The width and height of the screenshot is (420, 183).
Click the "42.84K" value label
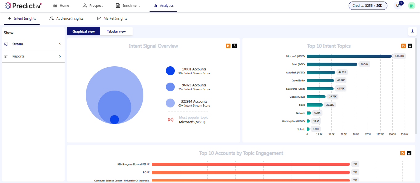341,80
